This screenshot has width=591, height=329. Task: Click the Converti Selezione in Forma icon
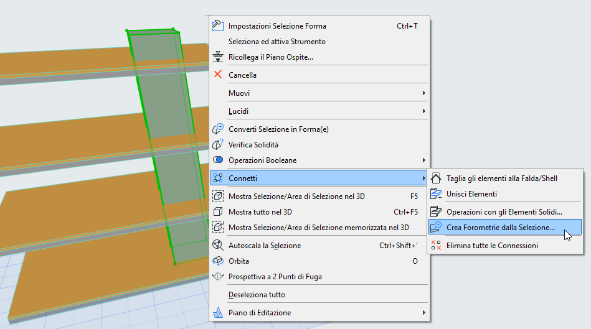click(x=218, y=129)
